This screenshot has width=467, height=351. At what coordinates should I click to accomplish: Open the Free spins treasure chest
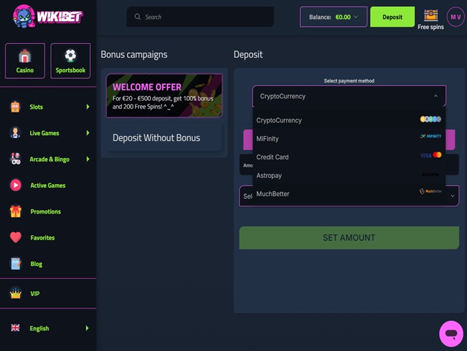coord(431,16)
